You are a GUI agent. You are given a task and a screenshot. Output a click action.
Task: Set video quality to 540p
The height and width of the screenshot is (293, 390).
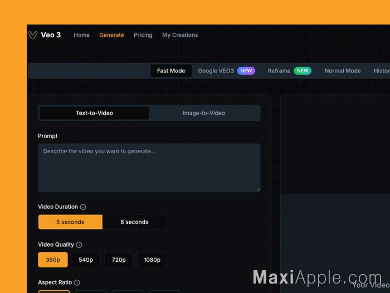coord(86,260)
